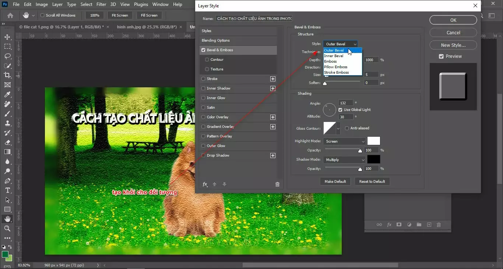
Task: Enable the Contour effect checkbox
Action: pos(207,59)
